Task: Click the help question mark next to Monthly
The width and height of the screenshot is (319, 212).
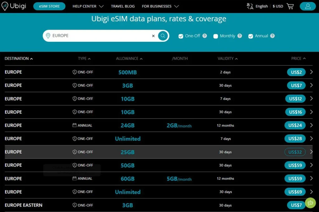Action: [x=239, y=36]
